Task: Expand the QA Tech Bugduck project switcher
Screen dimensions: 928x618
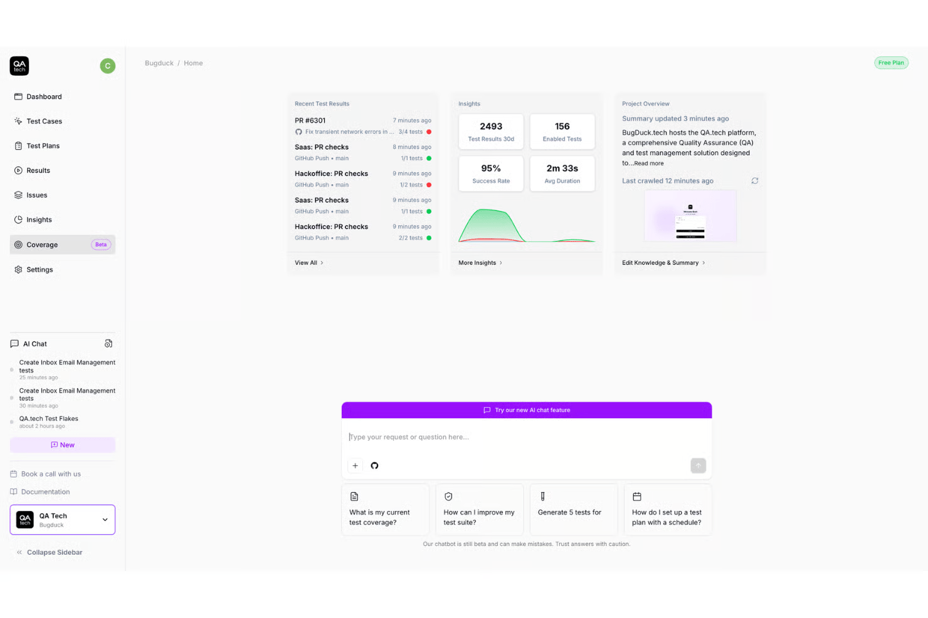Action: 63,520
